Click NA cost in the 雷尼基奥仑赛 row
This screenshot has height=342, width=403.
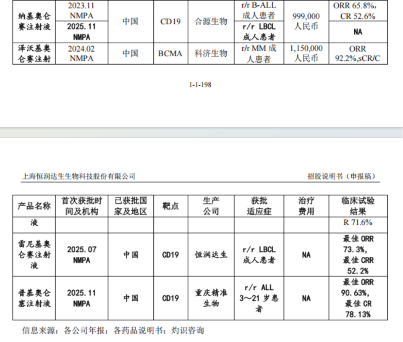click(306, 255)
